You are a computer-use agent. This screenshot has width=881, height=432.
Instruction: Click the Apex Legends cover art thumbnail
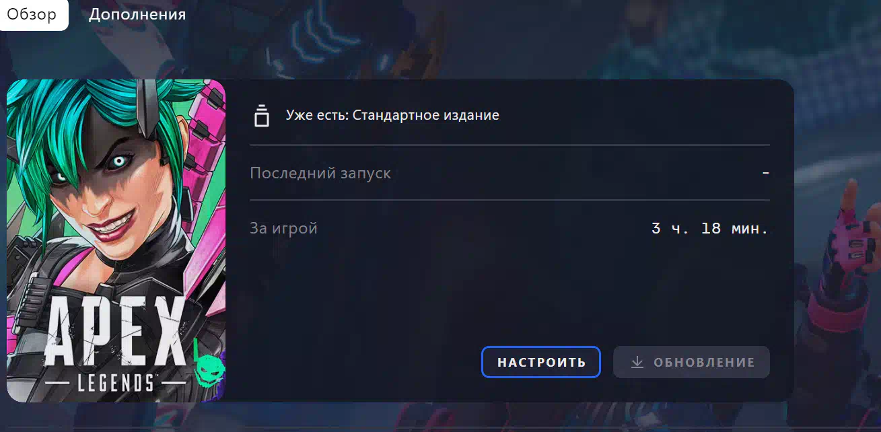point(116,240)
